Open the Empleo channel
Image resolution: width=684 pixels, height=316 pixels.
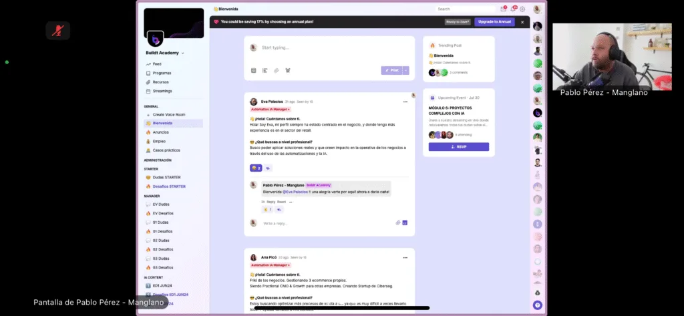tap(159, 142)
